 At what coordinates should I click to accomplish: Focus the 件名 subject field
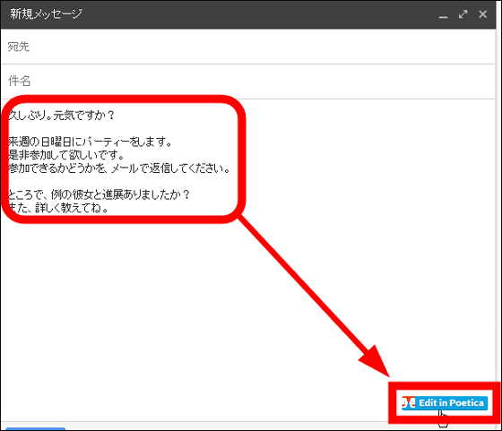click(248, 82)
